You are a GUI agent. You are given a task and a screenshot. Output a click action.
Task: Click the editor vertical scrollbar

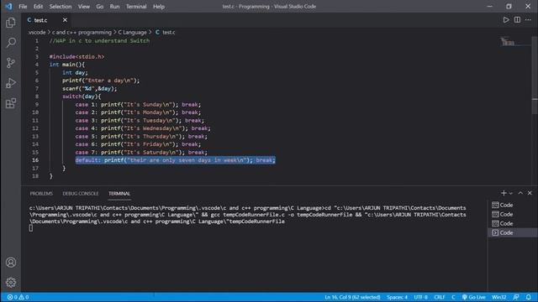[x=535, y=75]
